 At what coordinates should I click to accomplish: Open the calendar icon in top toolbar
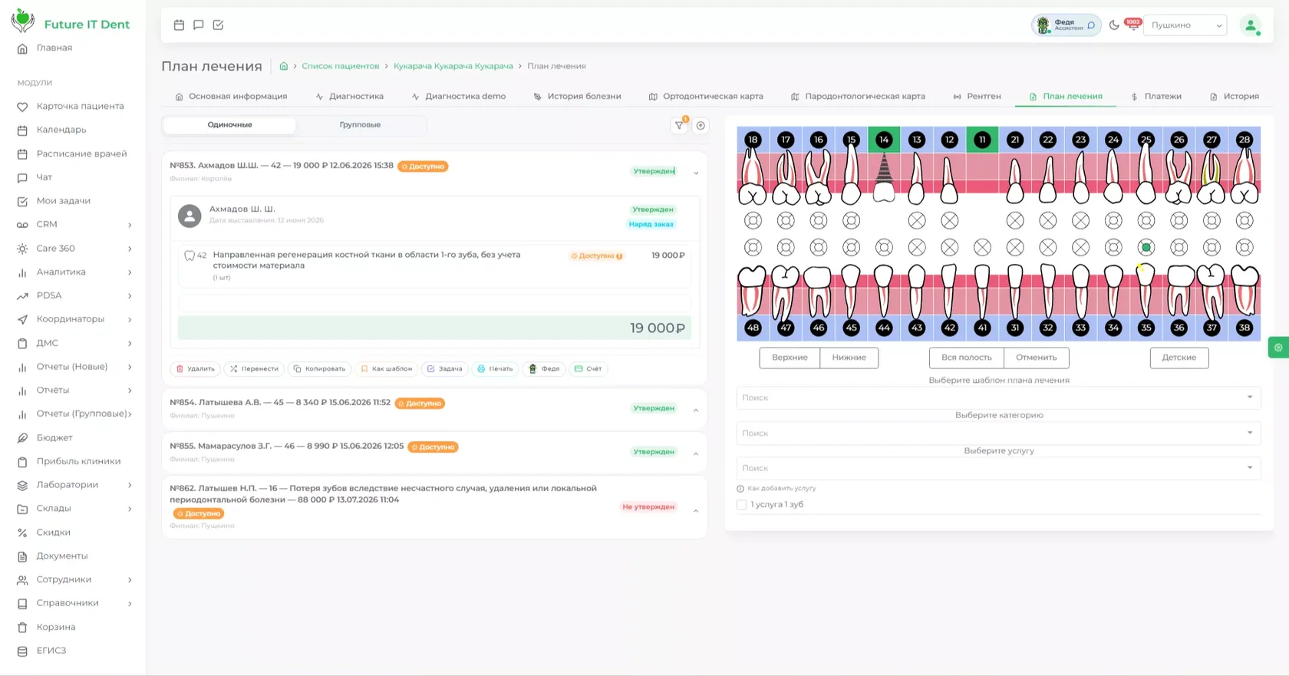(179, 25)
